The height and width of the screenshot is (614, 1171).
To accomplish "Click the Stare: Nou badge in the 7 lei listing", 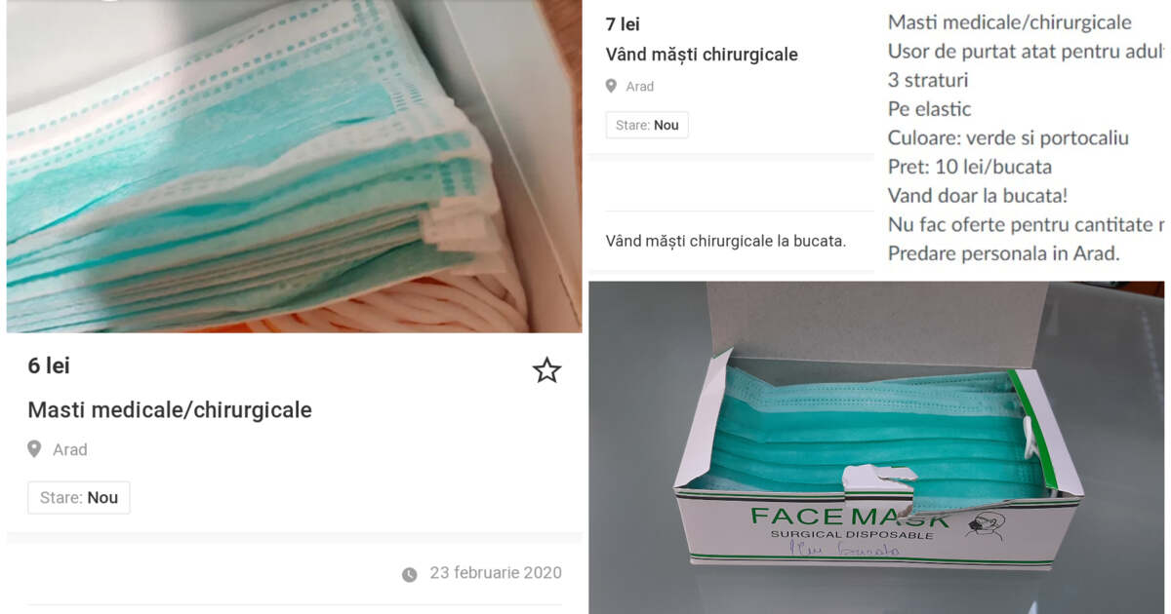I will point(647,125).
